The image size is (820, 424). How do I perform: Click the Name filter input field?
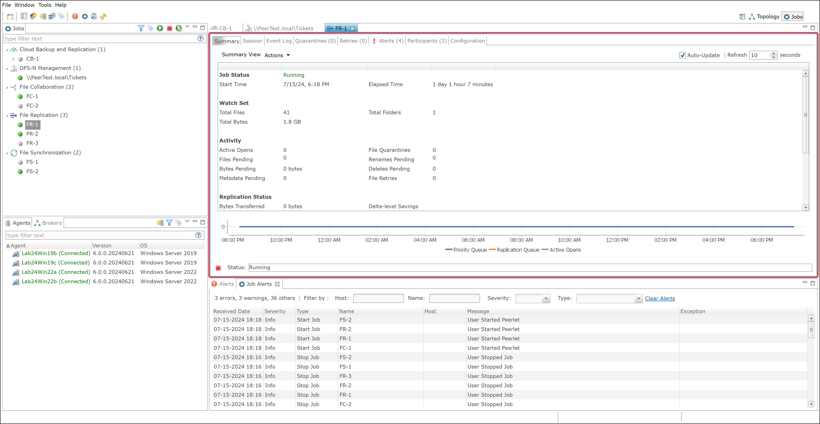[454, 299]
